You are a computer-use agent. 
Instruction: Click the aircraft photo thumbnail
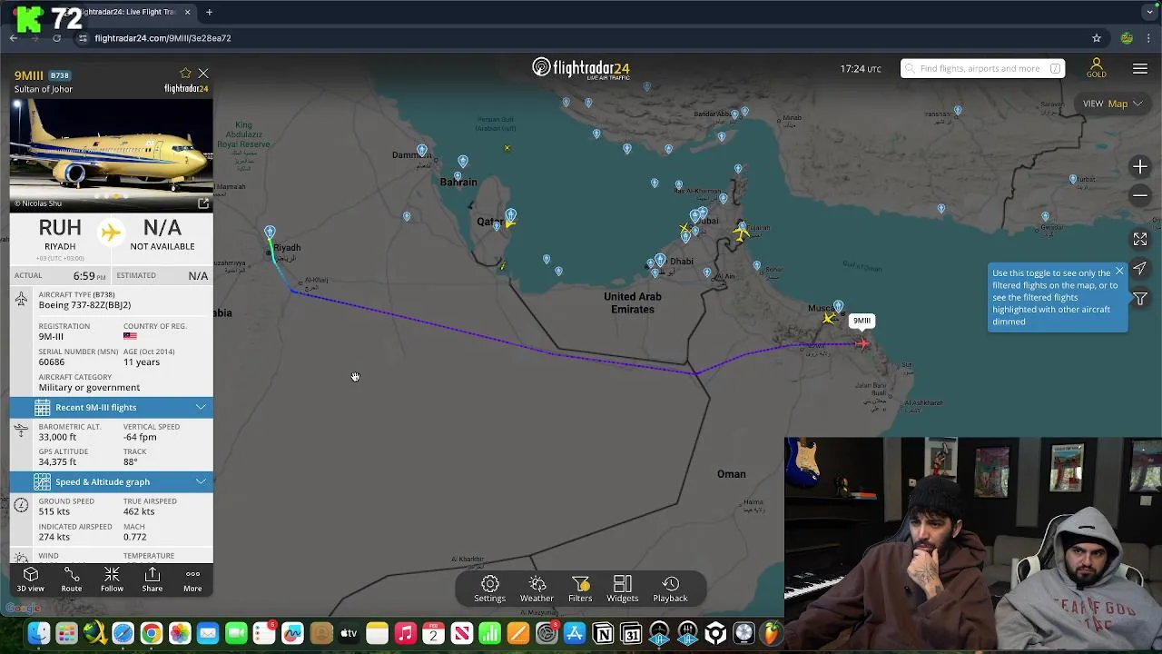click(x=112, y=154)
